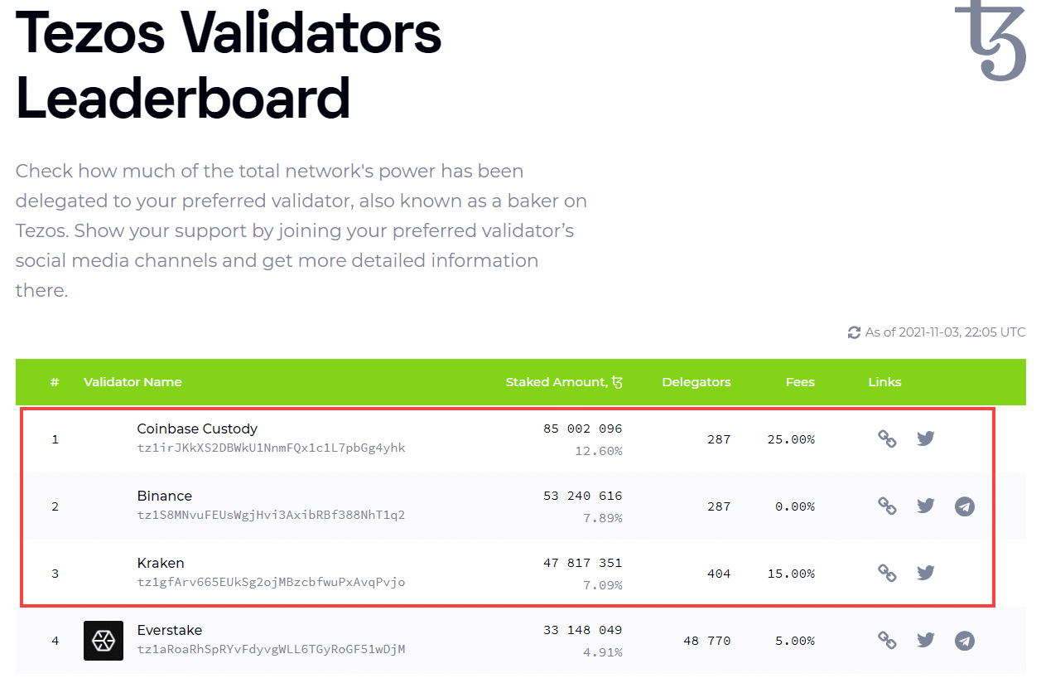Image resolution: width=1041 pixels, height=683 pixels.
Task: Click the Validator Name column header
Action: [x=133, y=382]
